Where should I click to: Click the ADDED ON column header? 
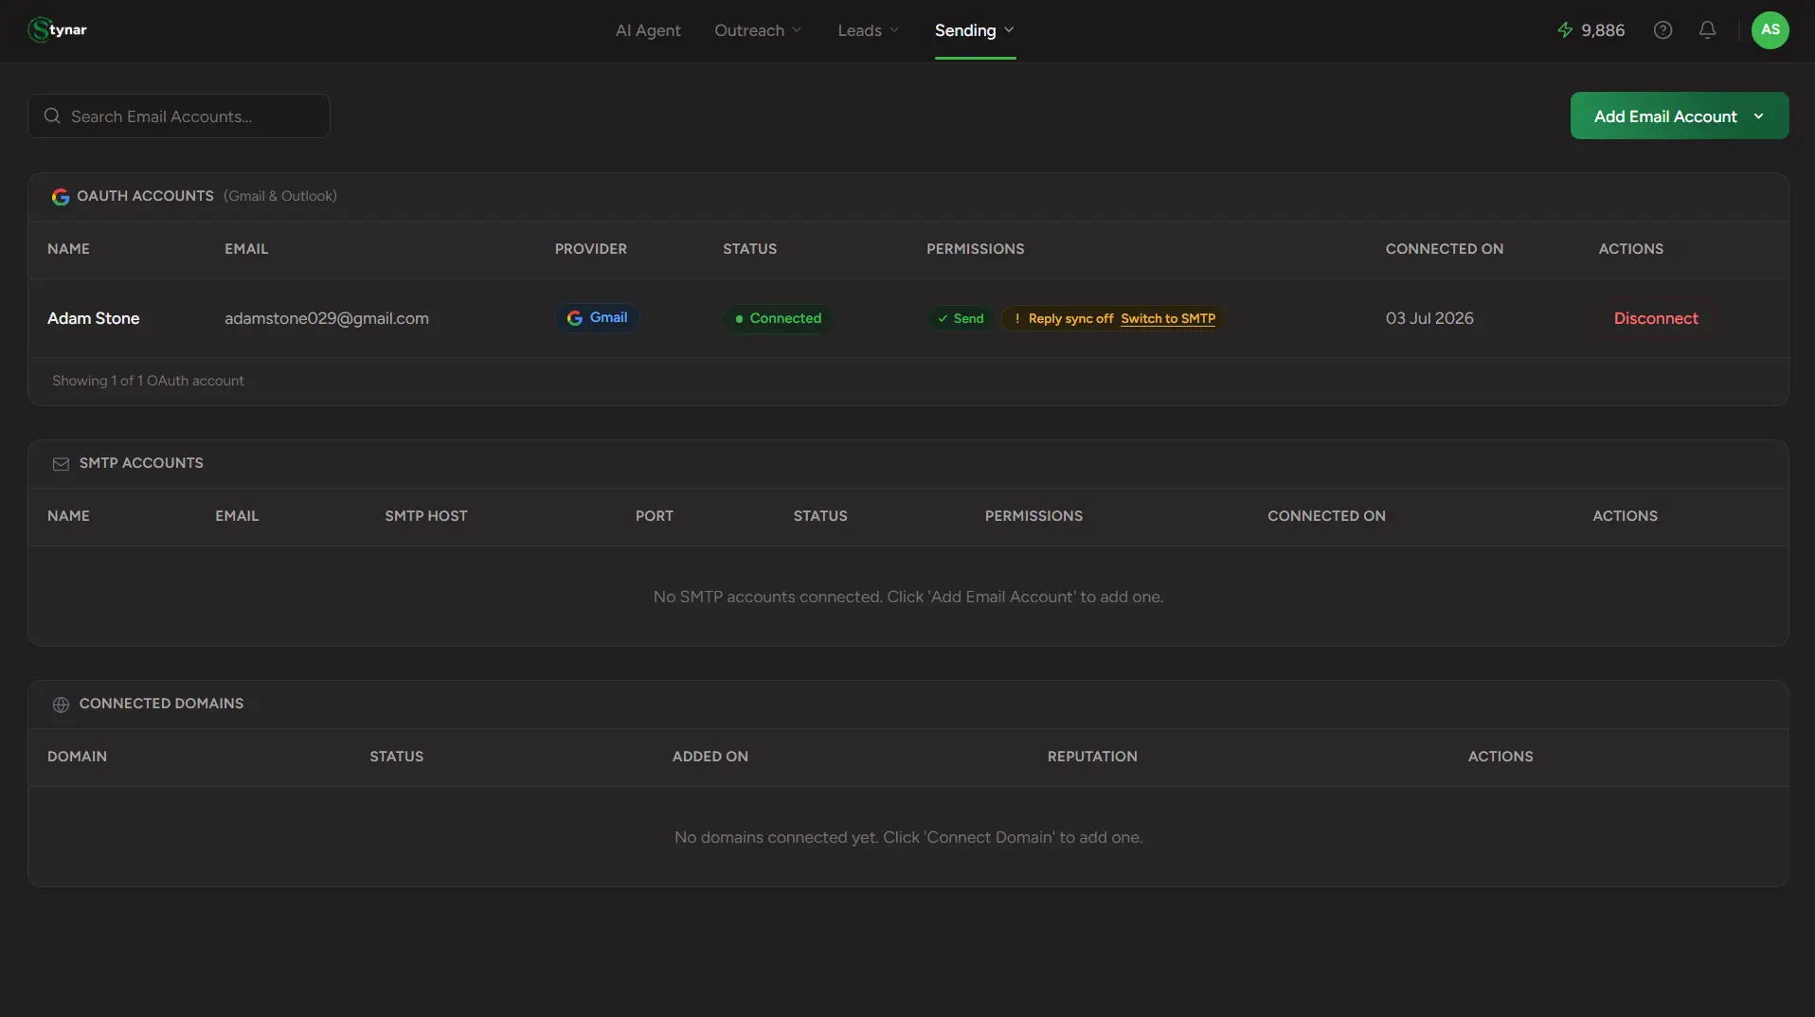[710, 757]
